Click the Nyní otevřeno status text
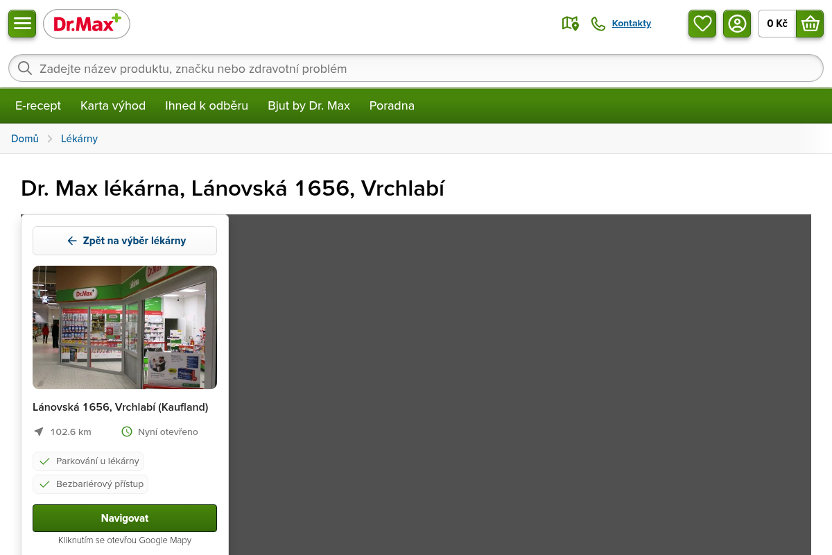The height and width of the screenshot is (555, 832). [168, 432]
